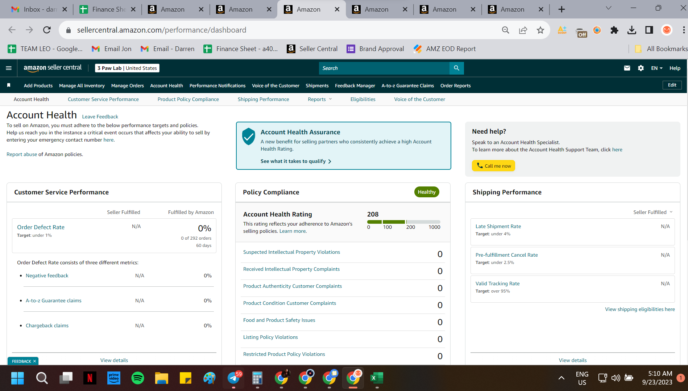Viewport: 688px width, 391px height.
Task: Click the share page icon in address bar
Action: 523,30
